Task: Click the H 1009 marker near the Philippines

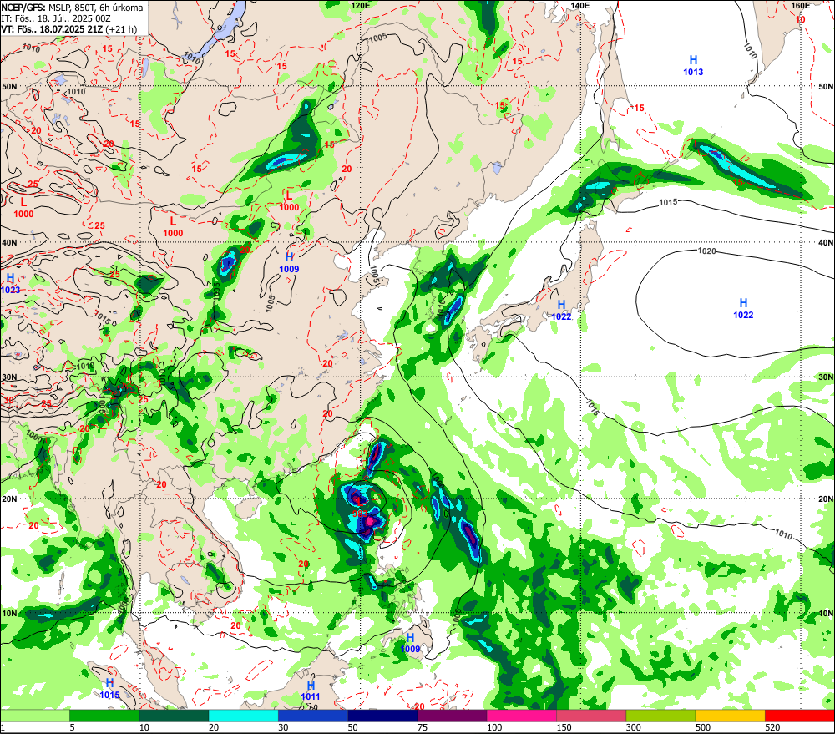Action: [x=410, y=643]
